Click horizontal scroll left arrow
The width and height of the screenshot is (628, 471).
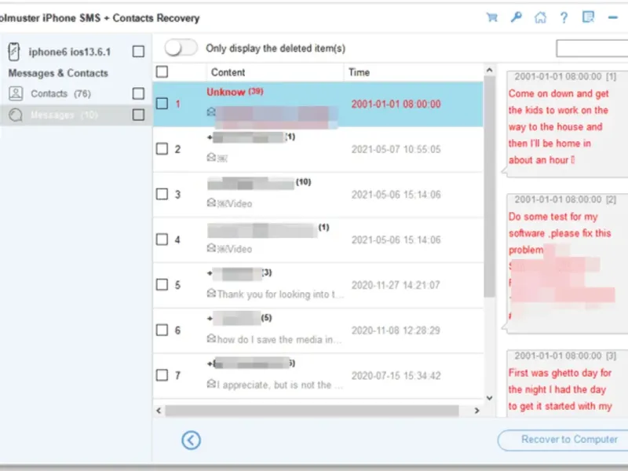coord(159,411)
